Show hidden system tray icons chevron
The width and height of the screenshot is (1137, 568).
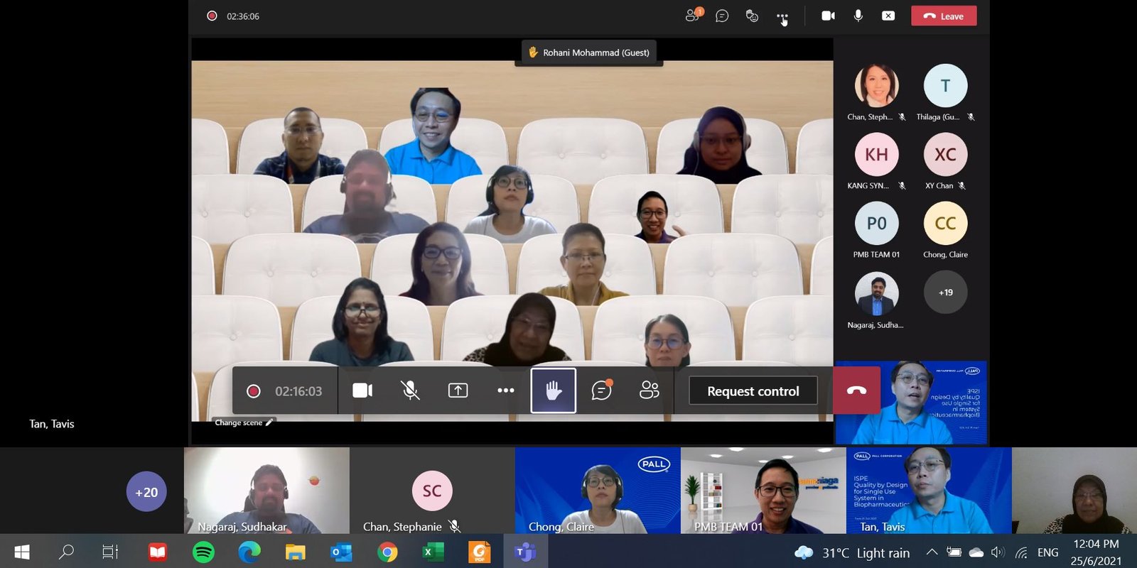[932, 552]
